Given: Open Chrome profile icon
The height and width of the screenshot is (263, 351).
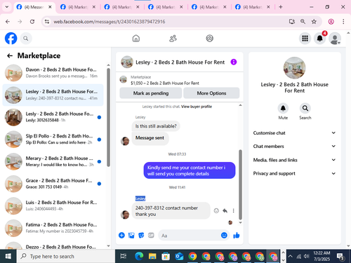Looking at the screenshot, I should (x=331, y=22).
